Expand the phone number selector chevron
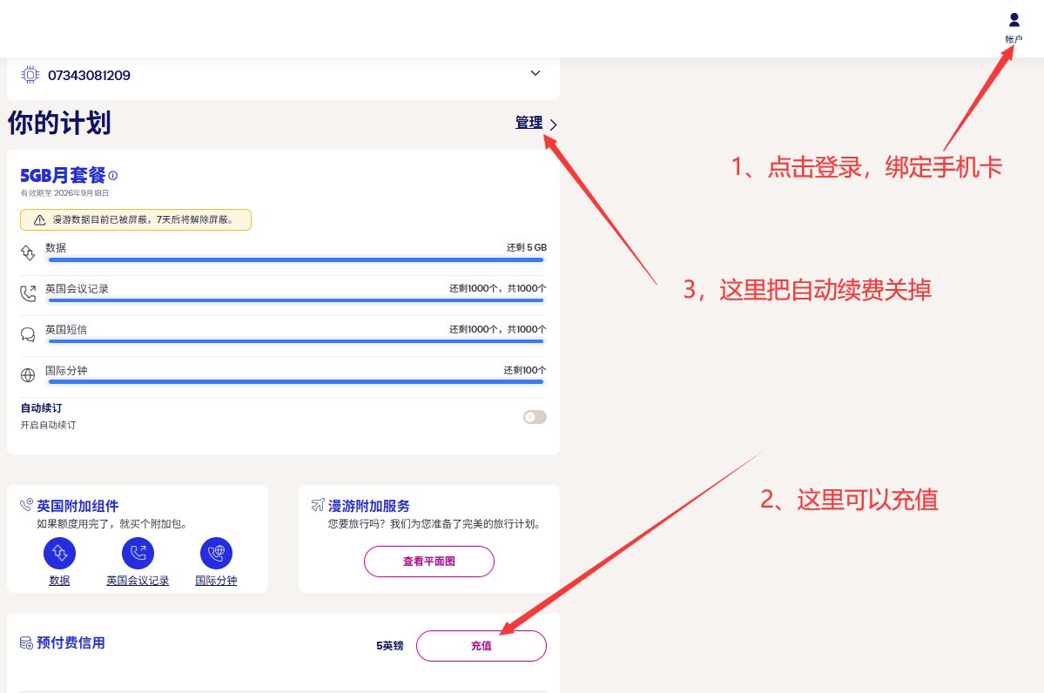 [x=535, y=73]
